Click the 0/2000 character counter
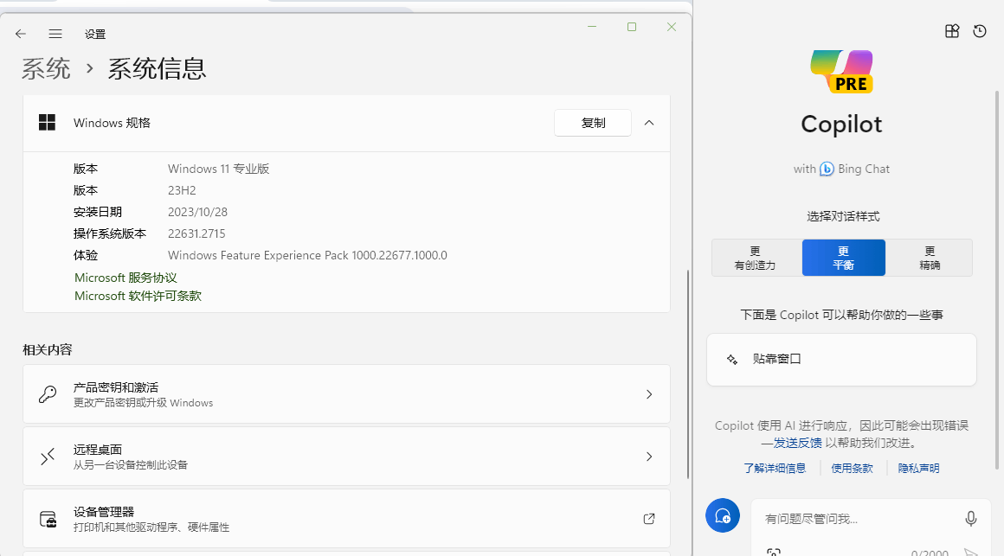Viewport: 1004px width, 556px height. coord(930,553)
